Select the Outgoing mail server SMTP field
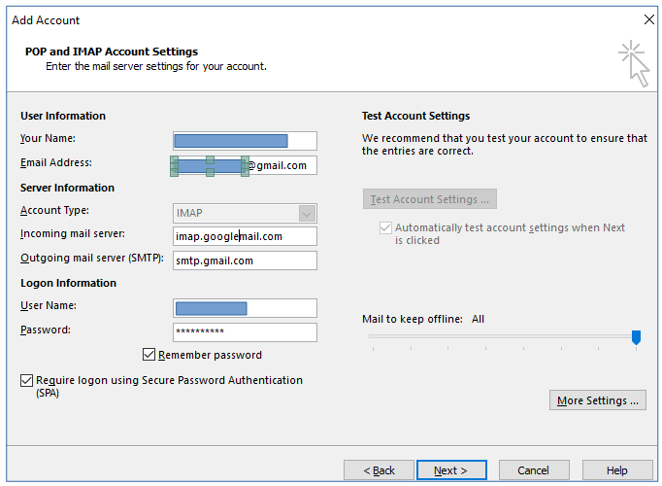Image resolution: width=662 pixels, height=486 pixels. (x=245, y=260)
